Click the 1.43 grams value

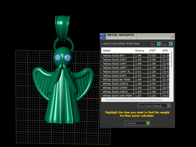138,88
